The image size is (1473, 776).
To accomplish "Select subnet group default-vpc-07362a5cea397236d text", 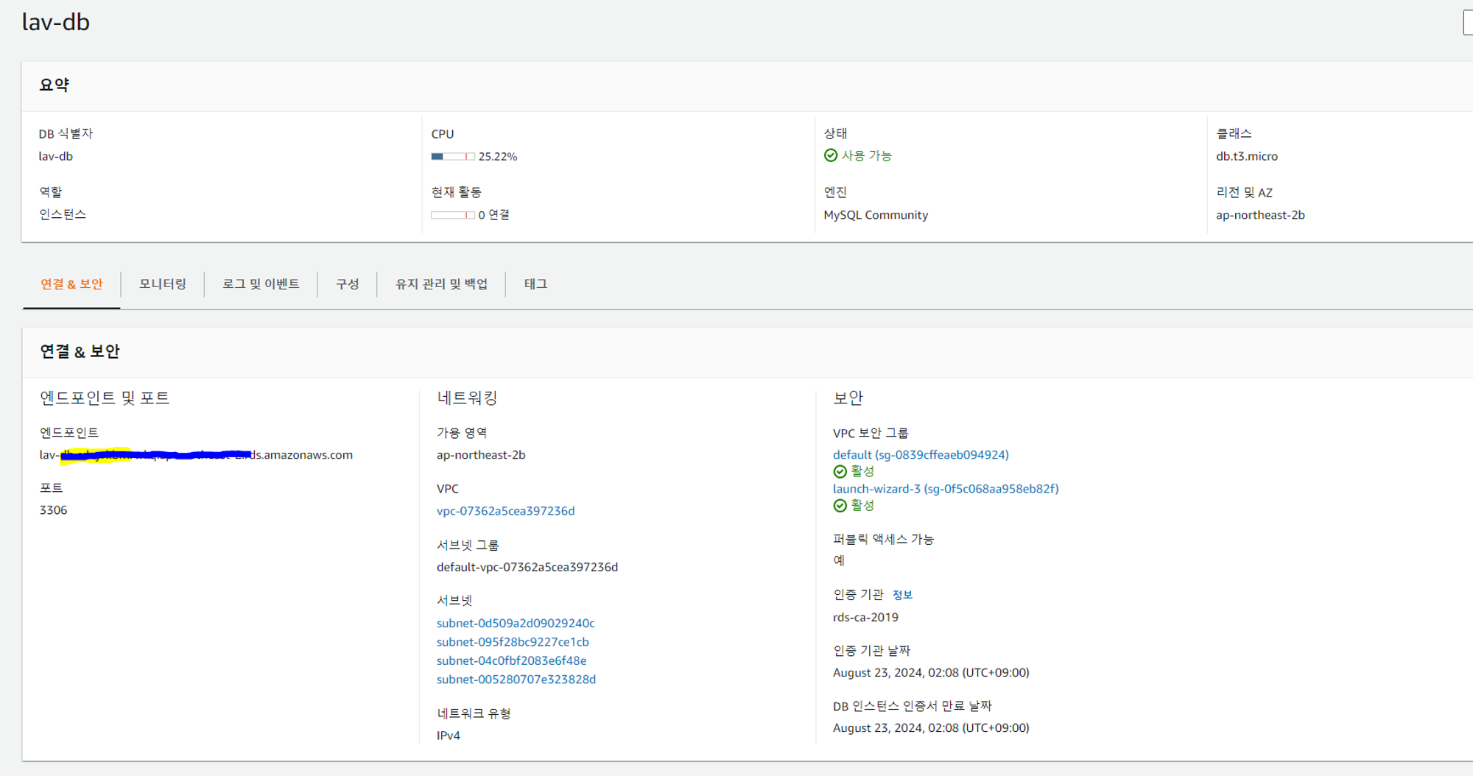I will (527, 567).
